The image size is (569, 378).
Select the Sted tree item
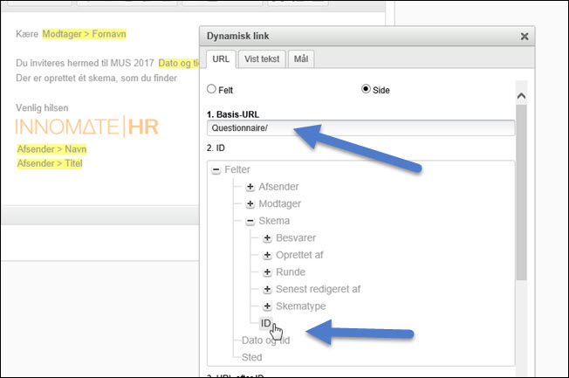click(x=251, y=357)
